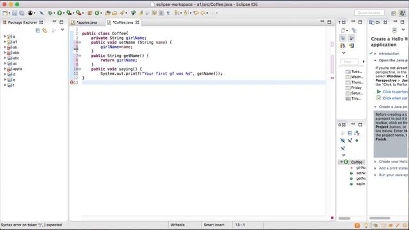Select the Package Explorer tab

pos(22,22)
